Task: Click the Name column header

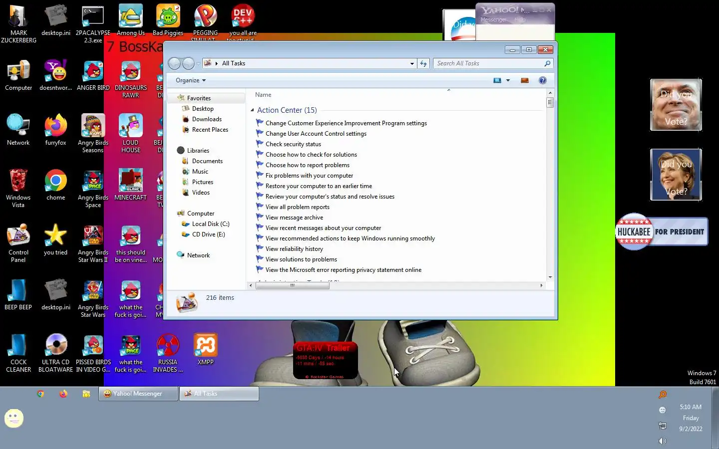Action: pyautogui.click(x=263, y=95)
